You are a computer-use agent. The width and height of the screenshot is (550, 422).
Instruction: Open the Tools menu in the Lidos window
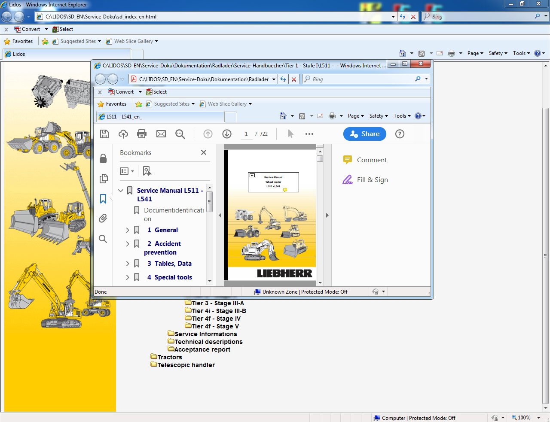(x=522, y=53)
